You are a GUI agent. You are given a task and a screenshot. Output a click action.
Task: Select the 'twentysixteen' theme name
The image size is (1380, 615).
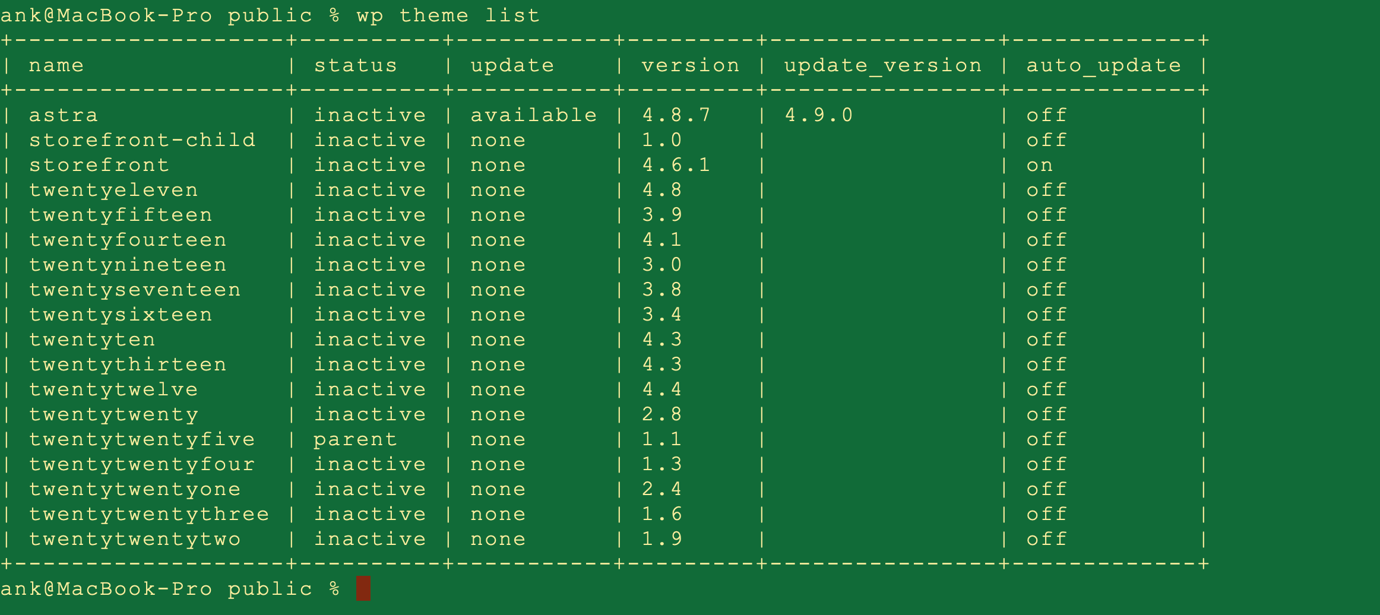pos(121,315)
